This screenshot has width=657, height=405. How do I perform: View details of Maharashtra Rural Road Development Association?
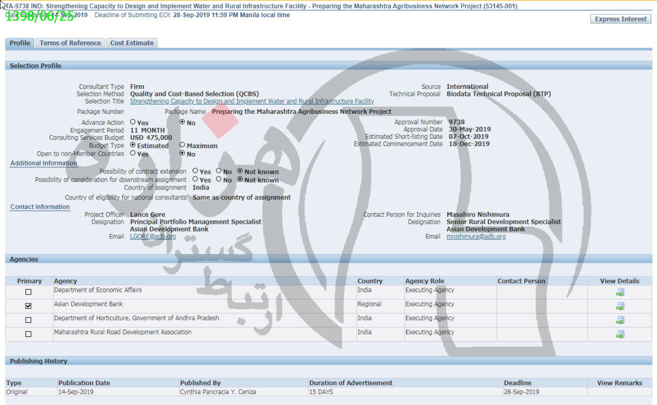click(620, 335)
